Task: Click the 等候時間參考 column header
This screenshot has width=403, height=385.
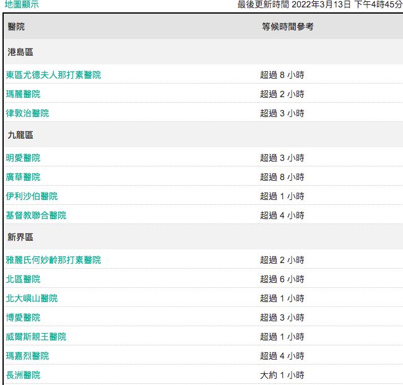Action: tap(288, 27)
